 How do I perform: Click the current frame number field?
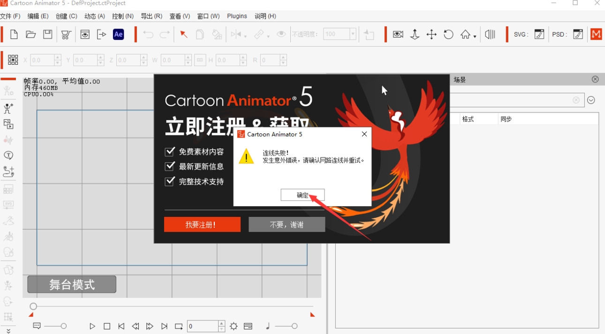click(x=203, y=326)
